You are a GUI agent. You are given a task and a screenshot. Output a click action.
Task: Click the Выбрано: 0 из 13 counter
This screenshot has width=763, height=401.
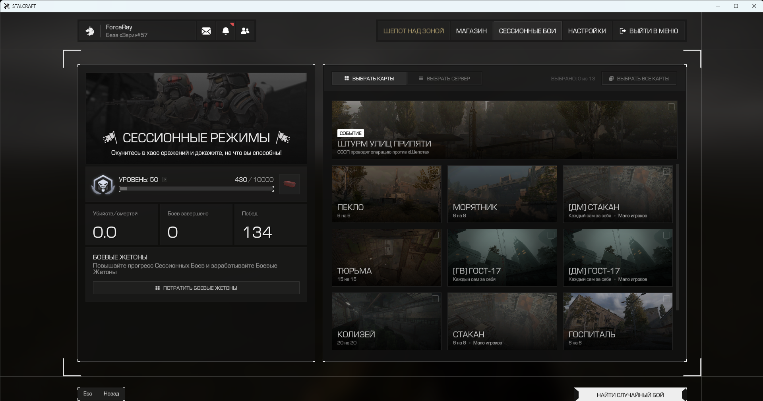[x=573, y=79]
